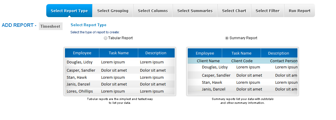Open the Select Filter step
This screenshot has width=336, height=120.
pos(267,11)
